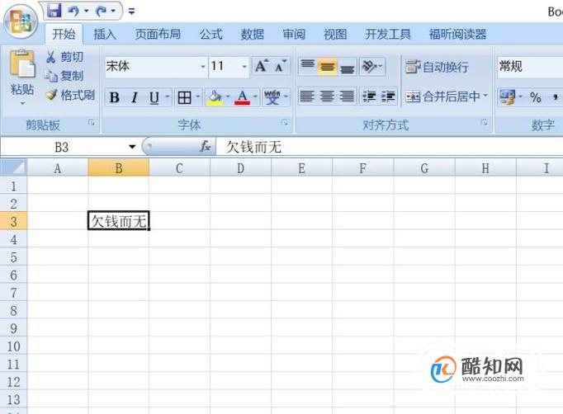563x414 pixels.
Task: Open Name Box dropdown arrow
Action: pyautogui.click(x=132, y=147)
